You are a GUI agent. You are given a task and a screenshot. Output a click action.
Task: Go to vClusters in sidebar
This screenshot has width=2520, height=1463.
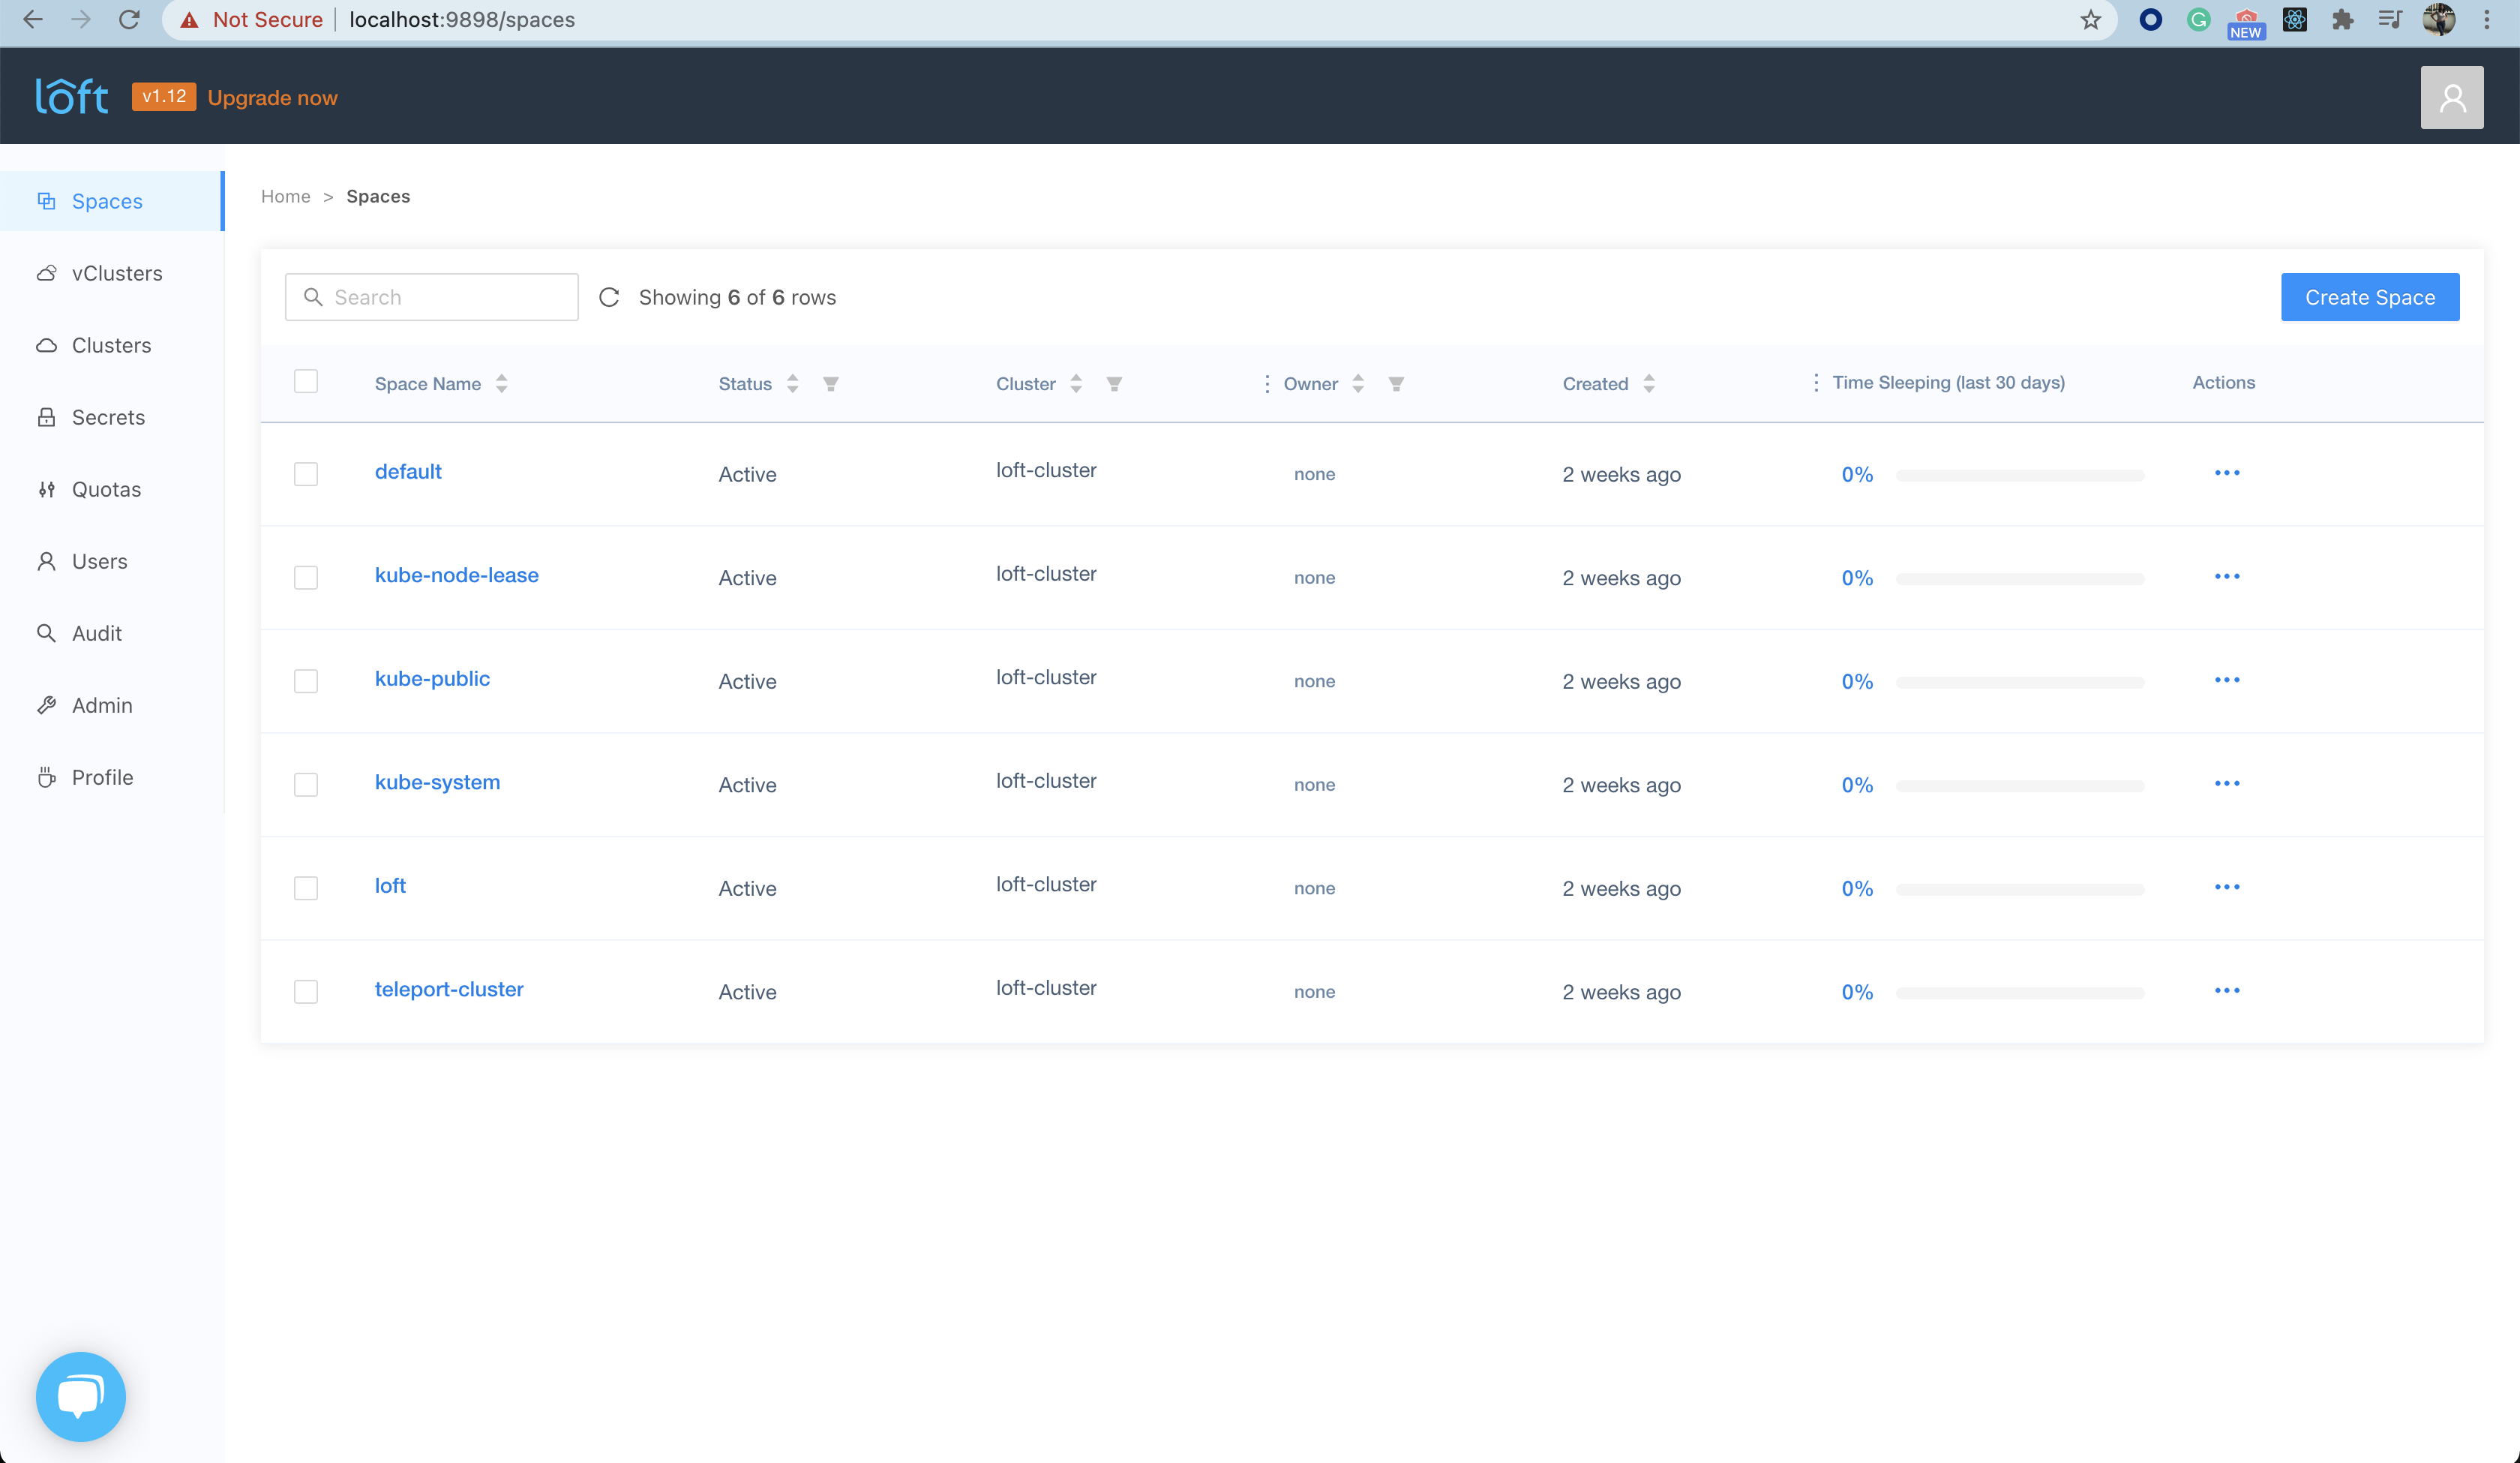coord(116,273)
